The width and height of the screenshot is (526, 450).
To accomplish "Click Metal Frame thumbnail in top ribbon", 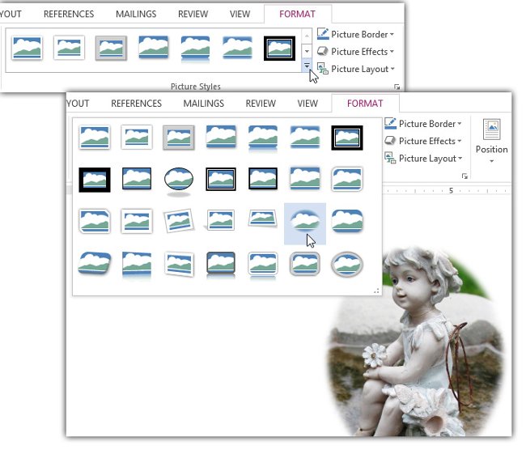I will click(x=111, y=48).
